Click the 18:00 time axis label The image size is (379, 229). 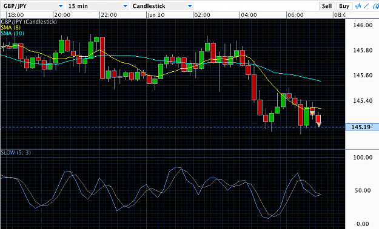[16, 15]
